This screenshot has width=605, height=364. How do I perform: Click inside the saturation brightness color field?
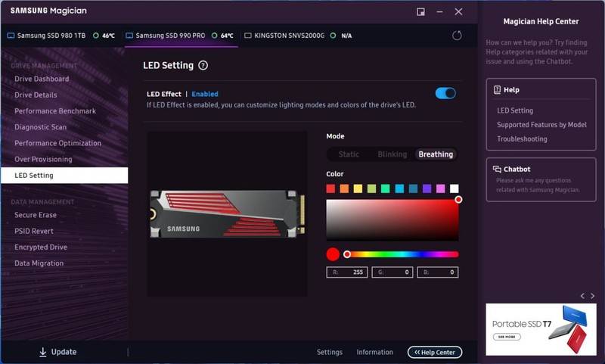click(392, 220)
